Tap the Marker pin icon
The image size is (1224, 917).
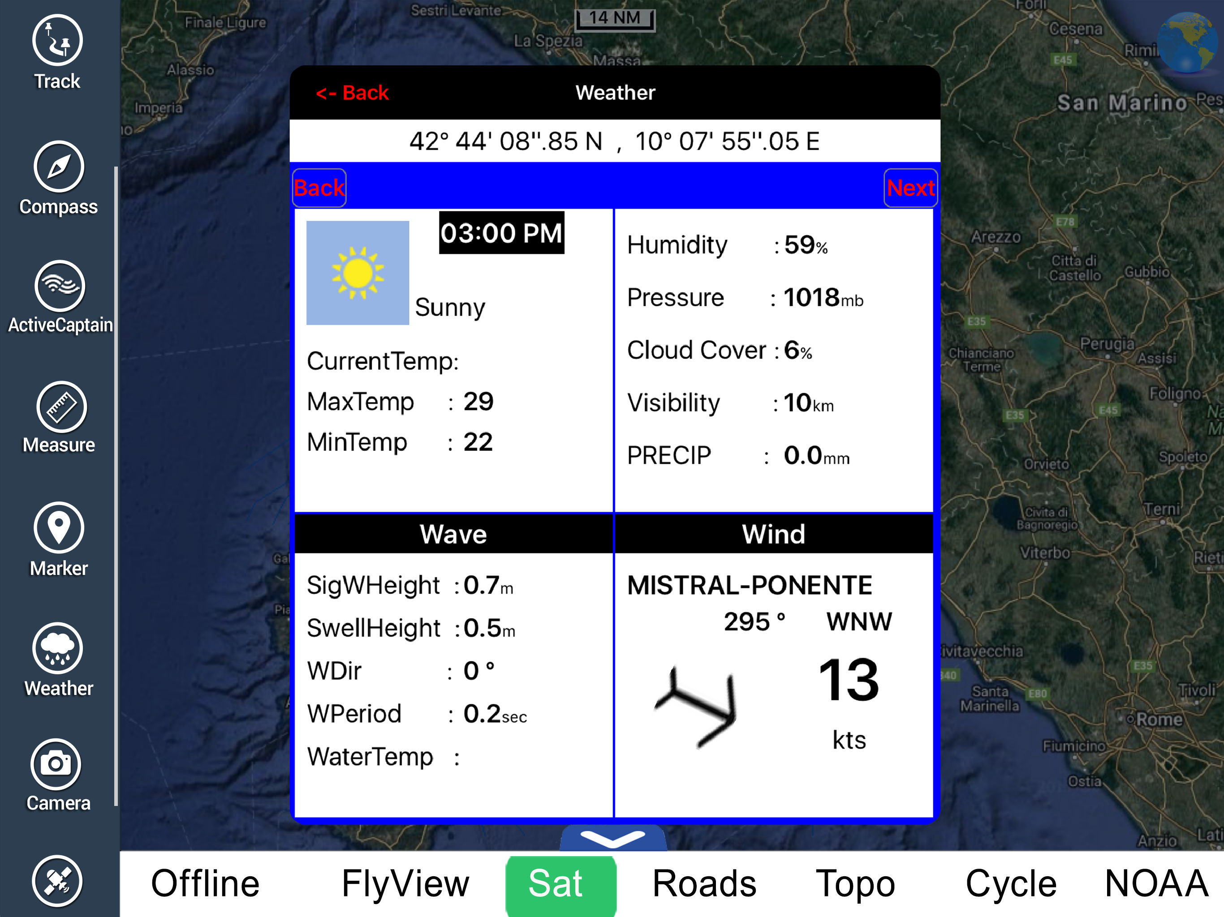tap(59, 527)
